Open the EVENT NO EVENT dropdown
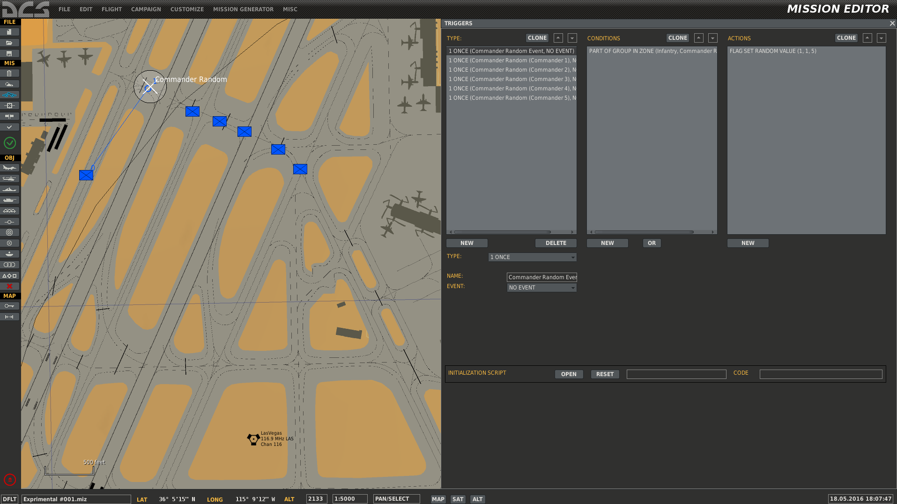The height and width of the screenshot is (504, 897). (x=542, y=288)
